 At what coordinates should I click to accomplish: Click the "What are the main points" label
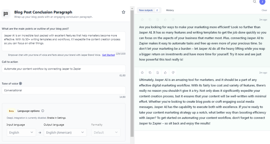[x=35, y=29]
